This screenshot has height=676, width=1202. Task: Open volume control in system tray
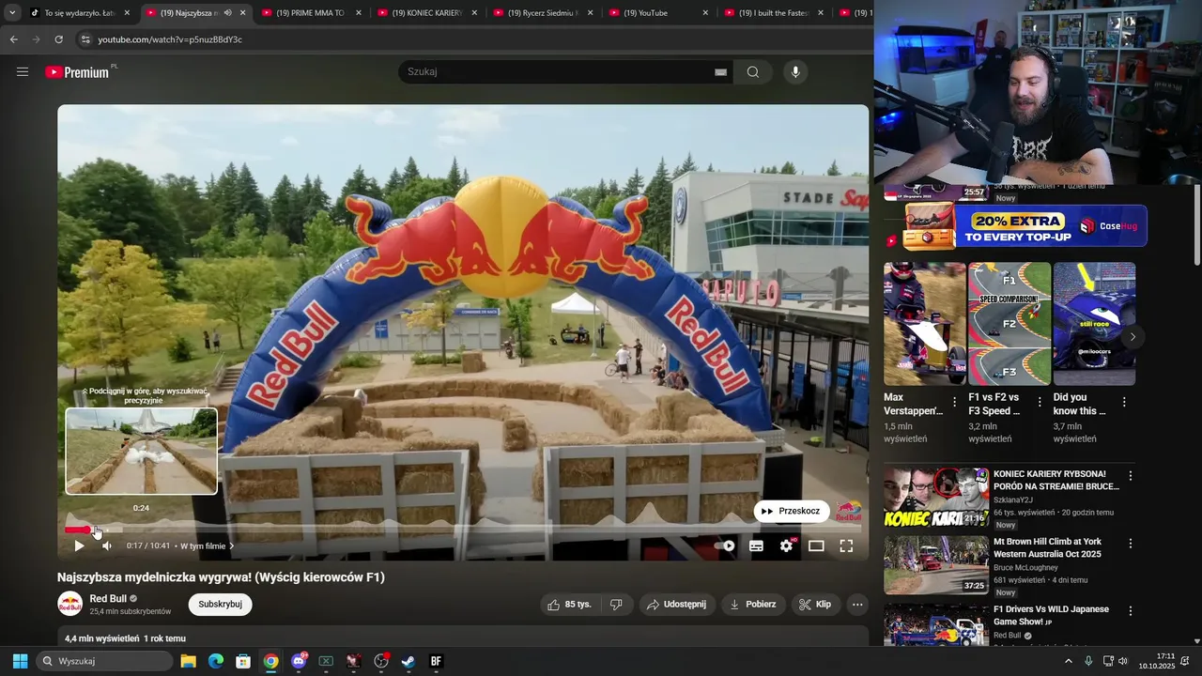pyautogui.click(x=1123, y=661)
